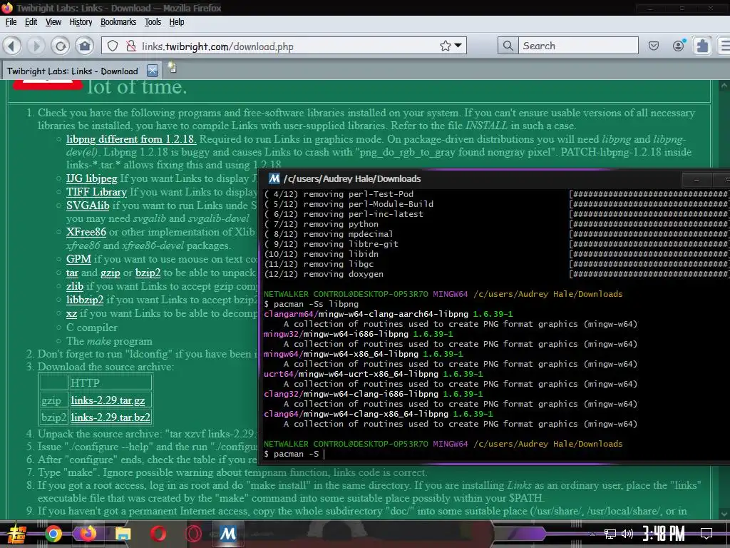Open the network icon in system tray

click(610, 534)
